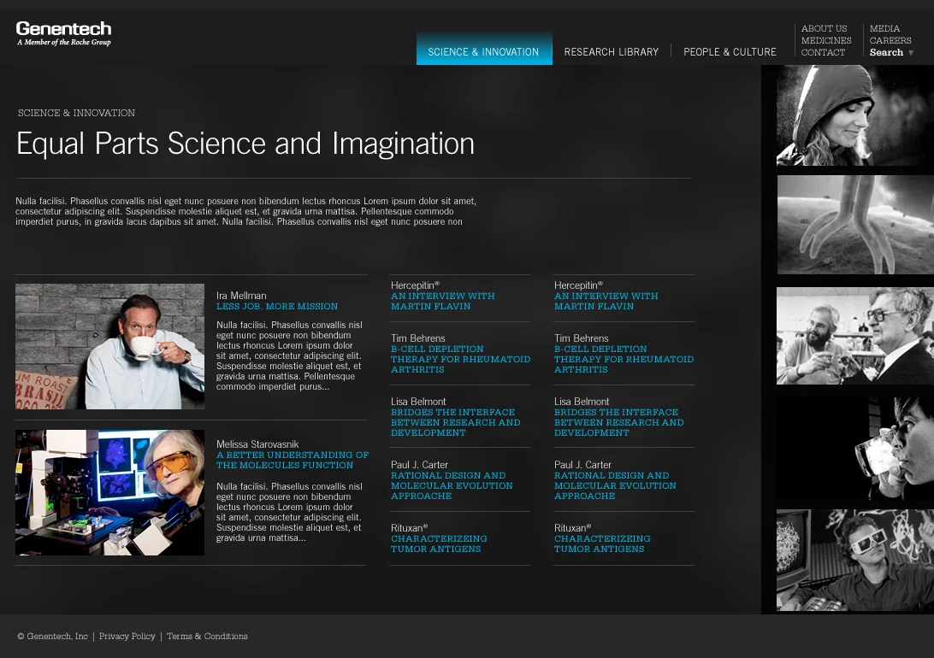
Task: Open 'A Better Understanding of the Molecules Function' link
Action: pyautogui.click(x=293, y=460)
